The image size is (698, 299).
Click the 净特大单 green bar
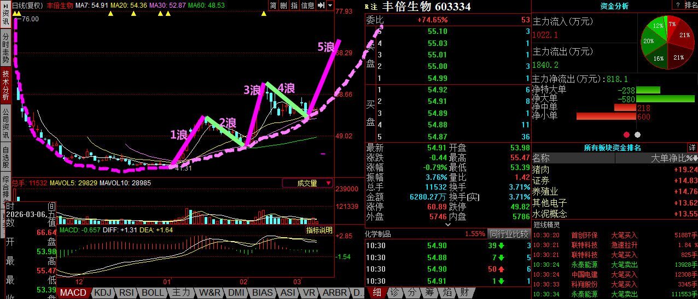648,90
